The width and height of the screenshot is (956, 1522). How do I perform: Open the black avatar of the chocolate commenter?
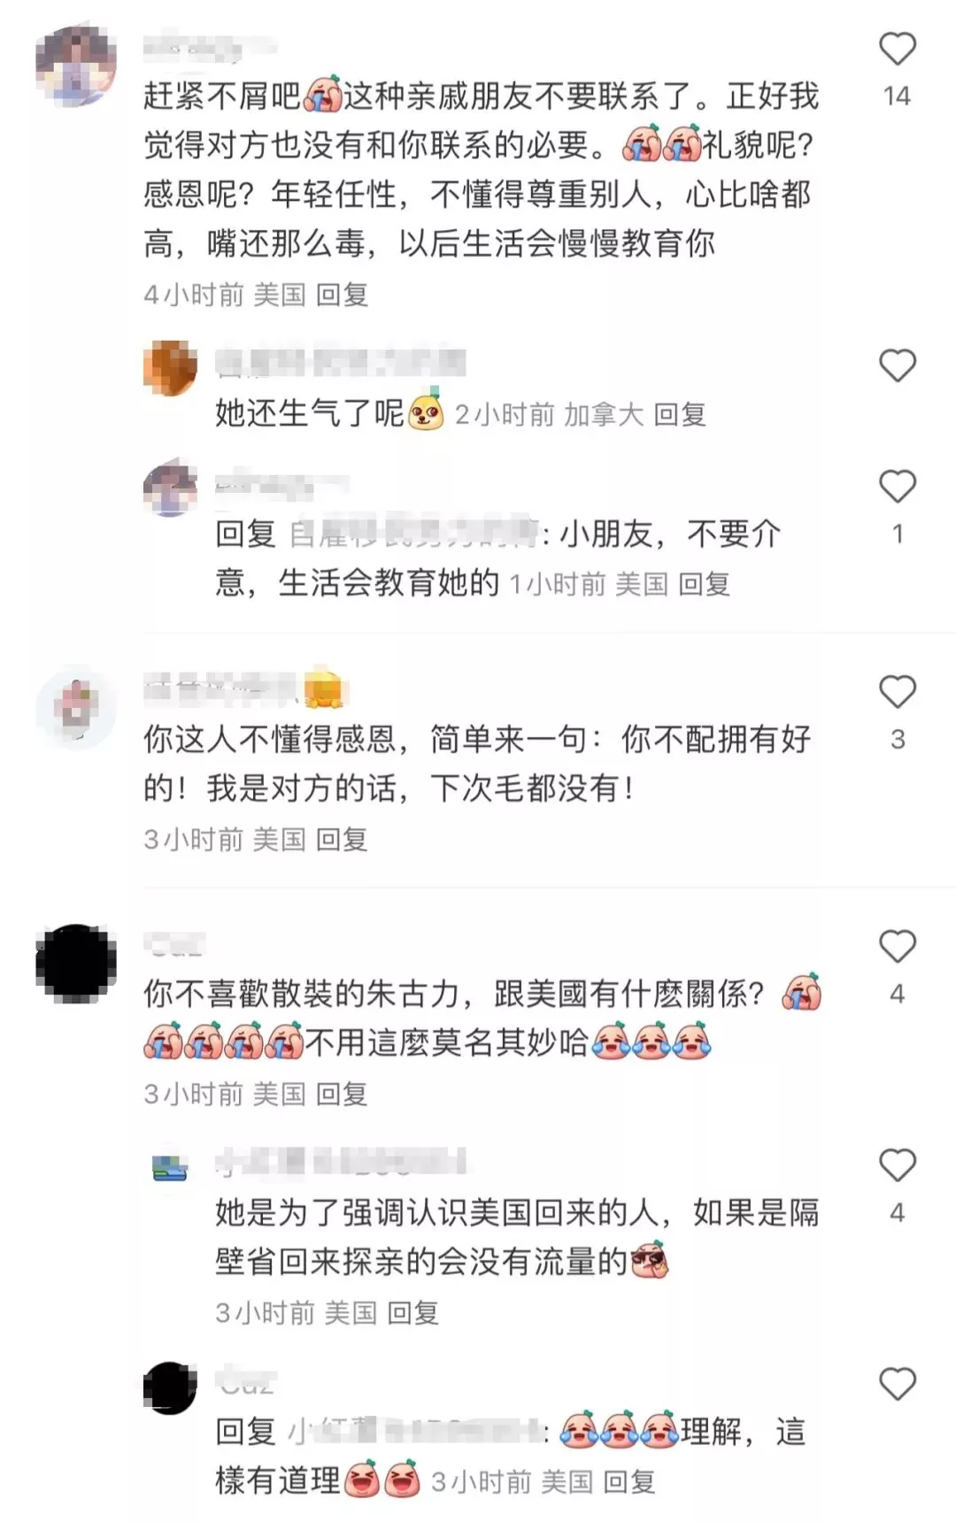76,964
